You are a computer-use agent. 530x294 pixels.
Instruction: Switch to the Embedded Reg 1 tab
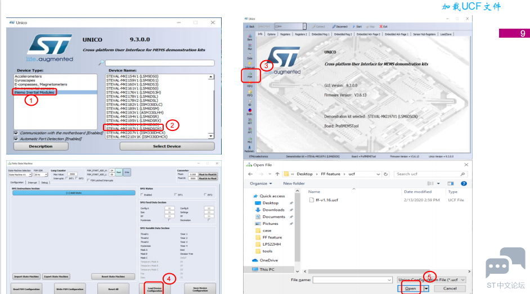pyautogui.click(x=320, y=34)
